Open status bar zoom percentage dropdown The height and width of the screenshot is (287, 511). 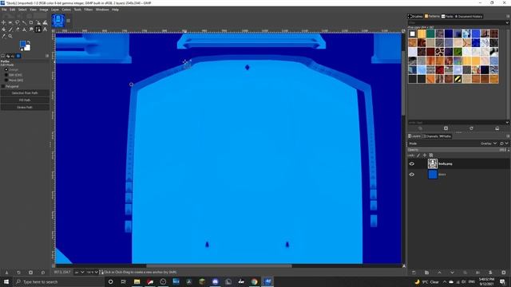click(92, 272)
